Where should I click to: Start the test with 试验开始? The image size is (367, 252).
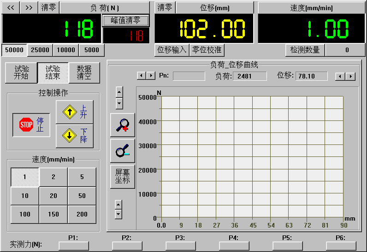pyautogui.click(x=21, y=72)
